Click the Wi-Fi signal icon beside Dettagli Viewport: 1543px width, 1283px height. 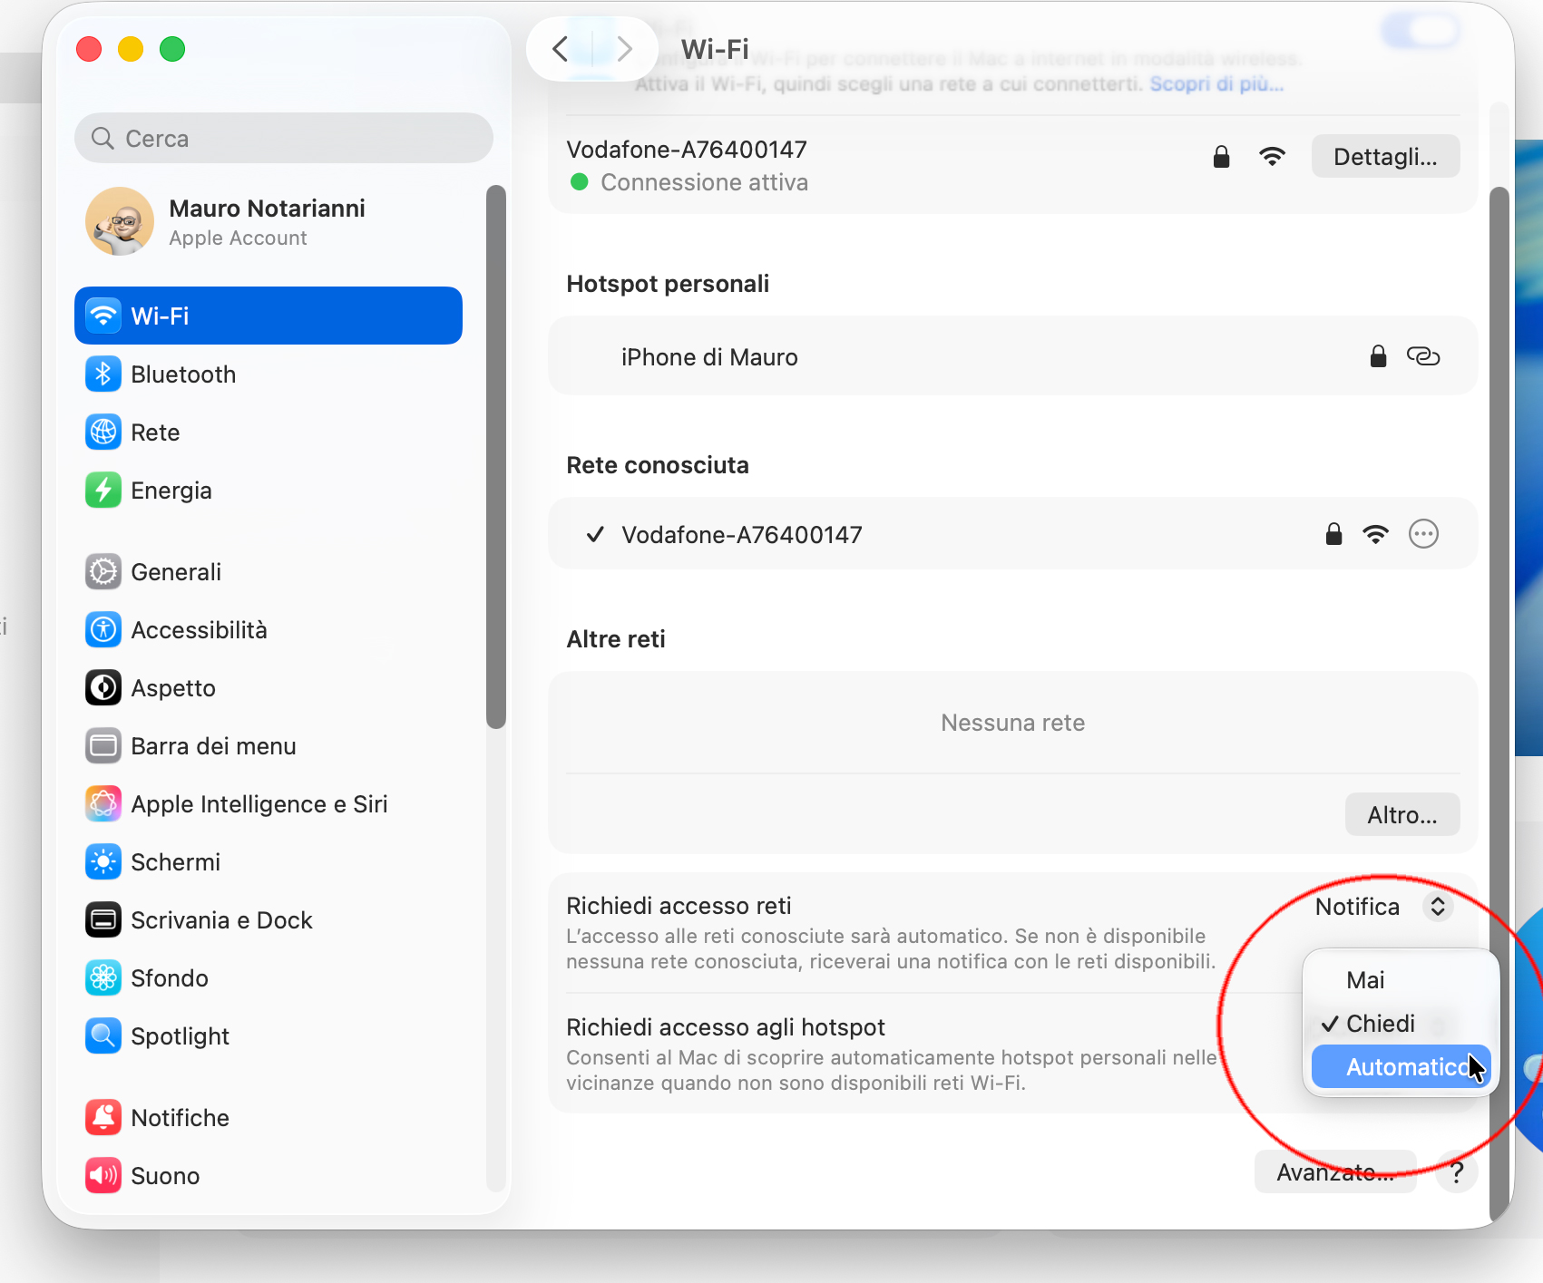1273,156
